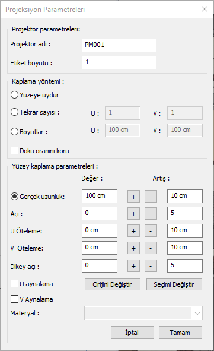Decrease the Gerçek uzunluk value with minus
Image resolution: width=214 pixels, height=351 pixels.
click(151, 197)
